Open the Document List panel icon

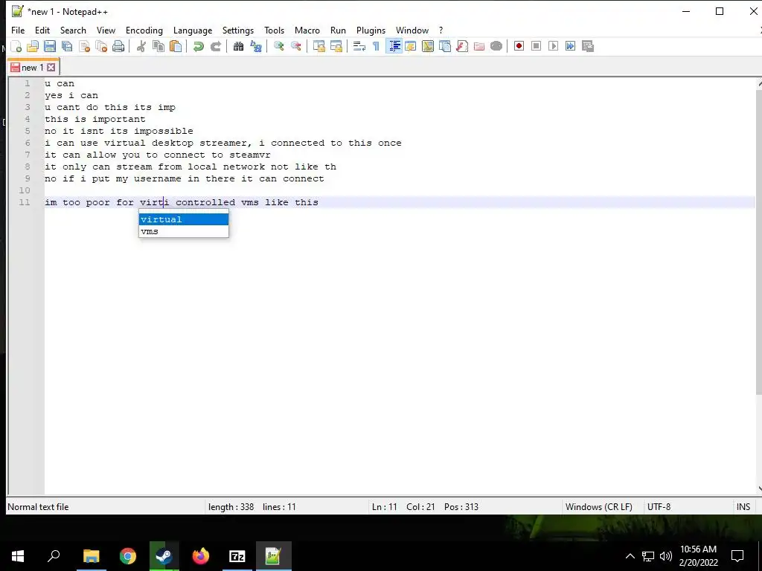point(445,46)
